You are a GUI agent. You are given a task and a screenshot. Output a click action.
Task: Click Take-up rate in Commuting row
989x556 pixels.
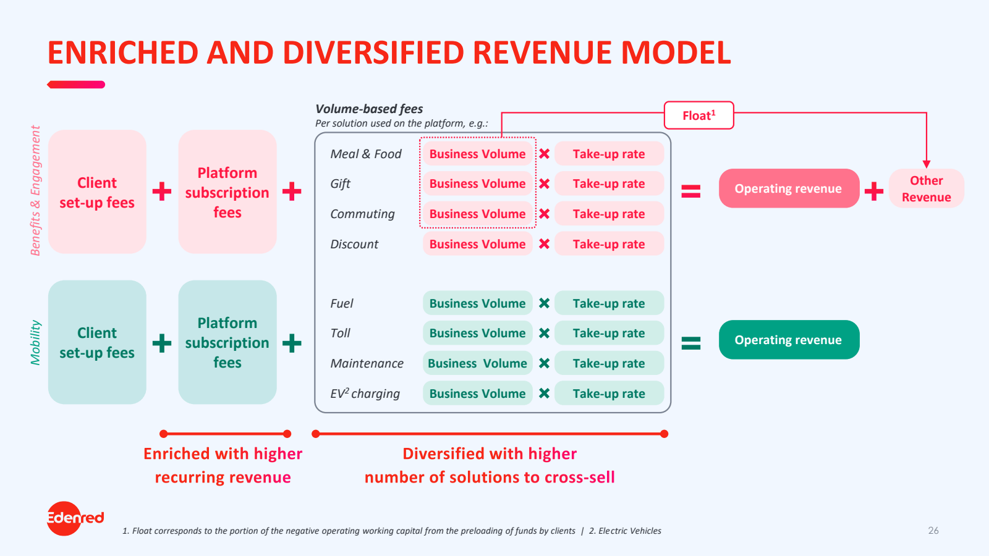pos(609,214)
